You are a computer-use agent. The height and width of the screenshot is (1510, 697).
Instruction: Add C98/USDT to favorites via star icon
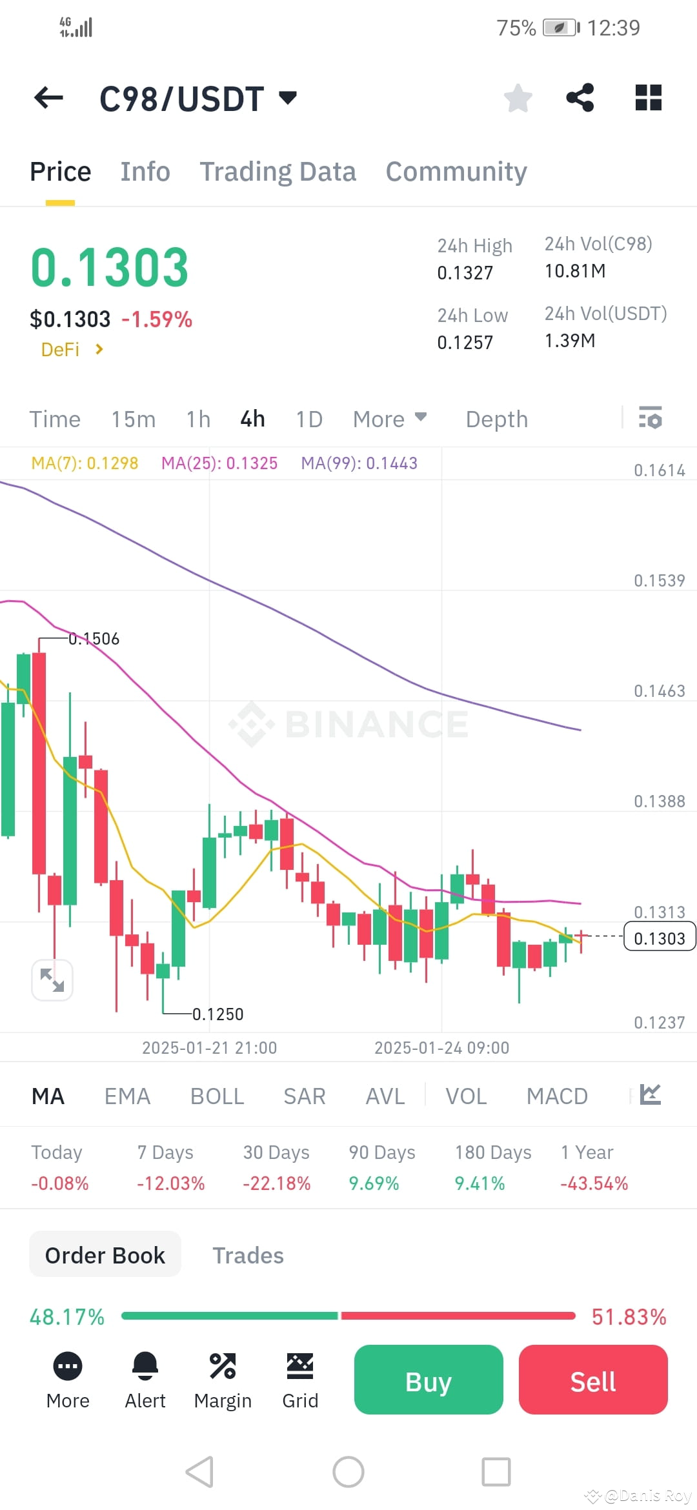click(x=518, y=97)
